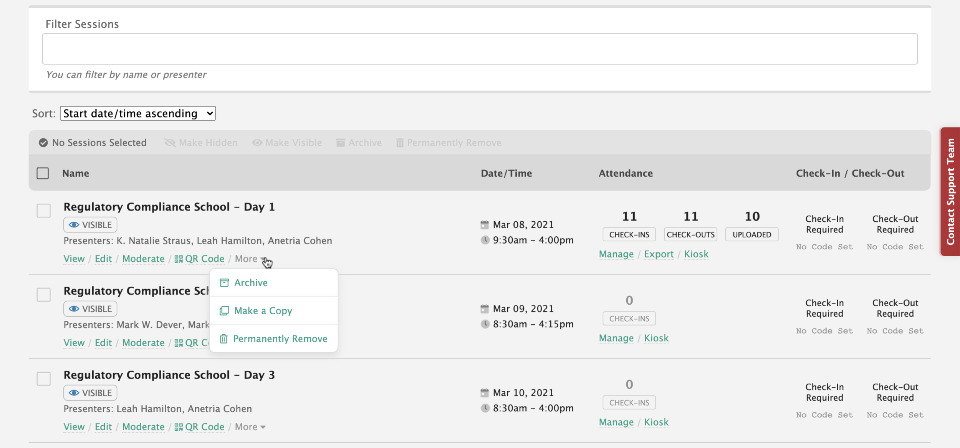The height and width of the screenshot is (448, 960).
Task: Click the Make a Copy duplicate icon
Action: pyautogui.click(x=224, y=311)
